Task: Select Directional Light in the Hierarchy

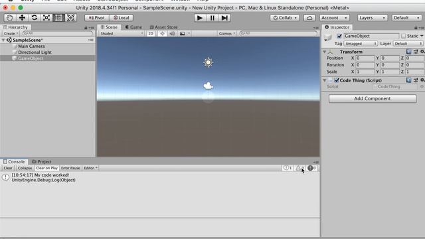Action: 35,52
